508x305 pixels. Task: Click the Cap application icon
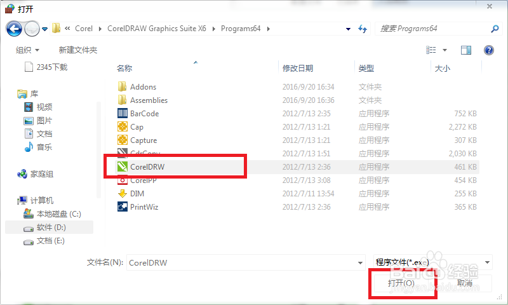122,126
